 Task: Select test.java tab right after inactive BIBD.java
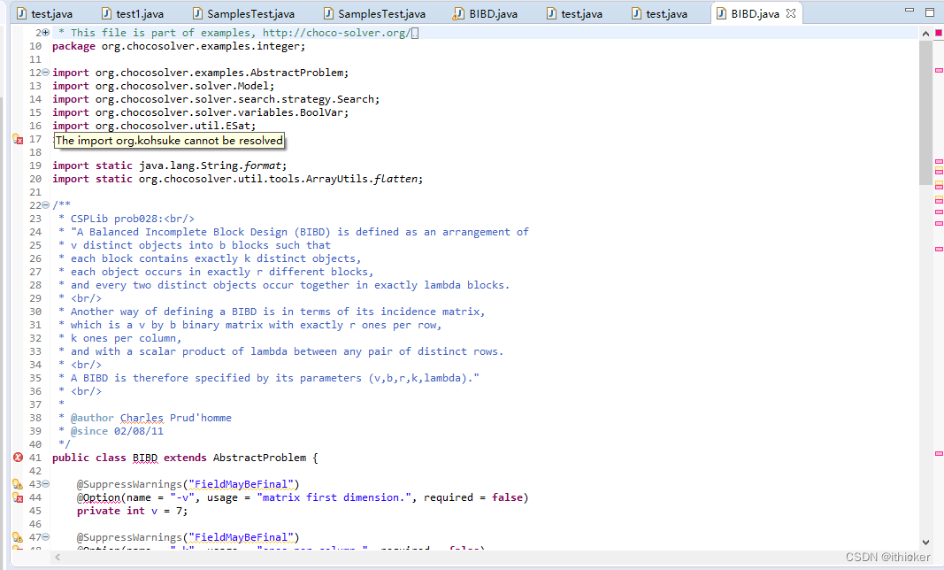point(575,13)
